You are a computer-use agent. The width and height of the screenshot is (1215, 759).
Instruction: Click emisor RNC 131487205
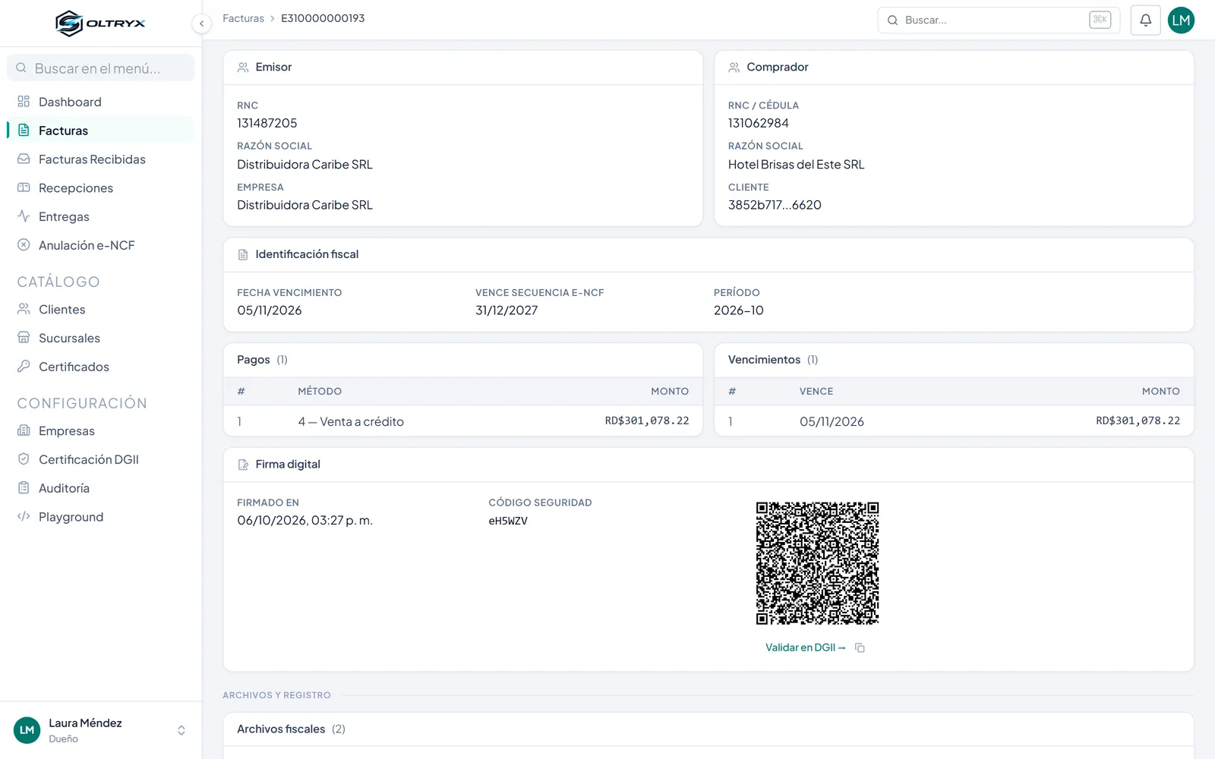(x=267, y=123)
